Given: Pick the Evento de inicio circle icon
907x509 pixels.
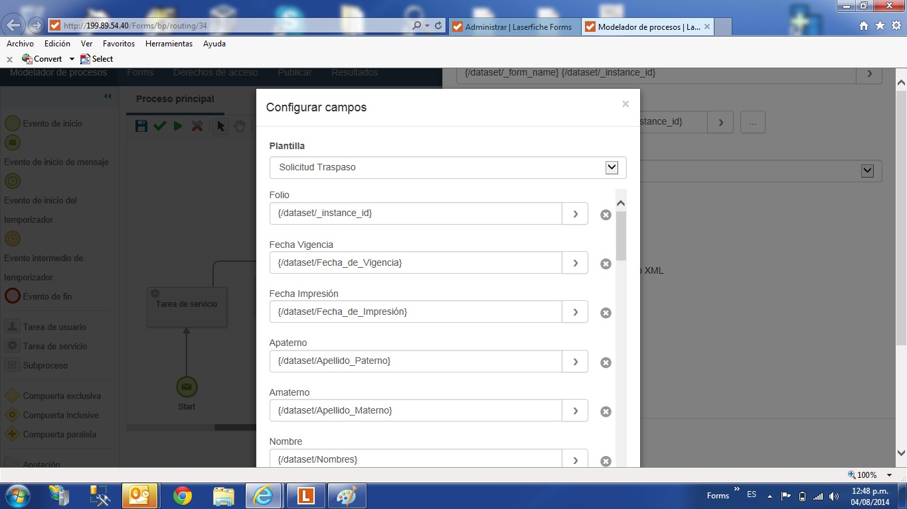Looking at the screenshot, I should coord(13,123).
